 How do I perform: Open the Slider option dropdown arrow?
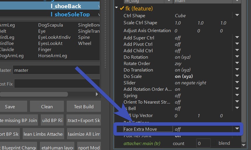click(x=237, y=82)
